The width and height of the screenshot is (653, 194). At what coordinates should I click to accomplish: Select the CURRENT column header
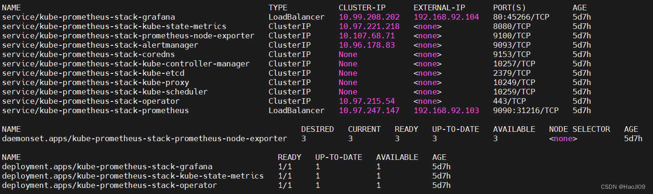tap(364, 129)
